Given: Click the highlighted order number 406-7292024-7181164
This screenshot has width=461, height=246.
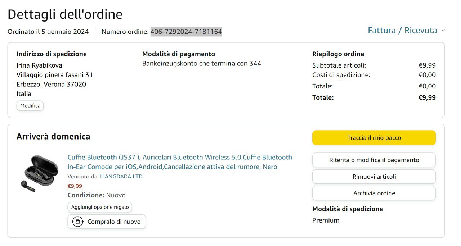Looking at the screenshot, I should (x=186, y=32).
